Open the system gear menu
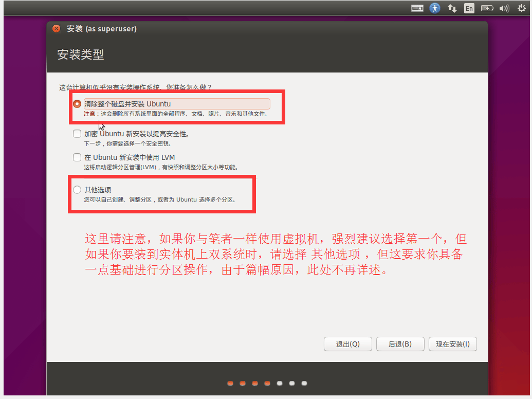Screen dimensions: 532x399 (x=522, y=8)
